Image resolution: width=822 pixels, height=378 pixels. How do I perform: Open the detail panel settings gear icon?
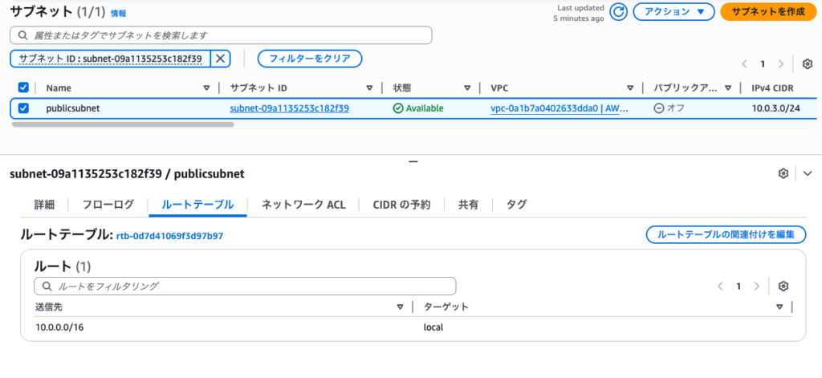[783, 173]
